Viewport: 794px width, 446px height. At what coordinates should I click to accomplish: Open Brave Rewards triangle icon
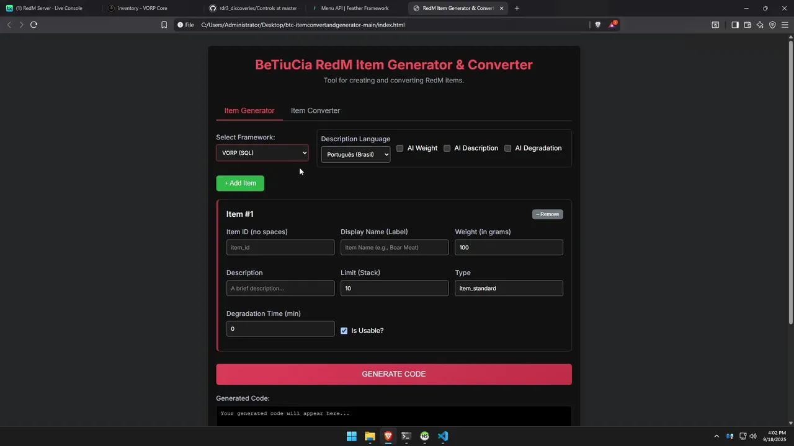(x=613, y=25)
